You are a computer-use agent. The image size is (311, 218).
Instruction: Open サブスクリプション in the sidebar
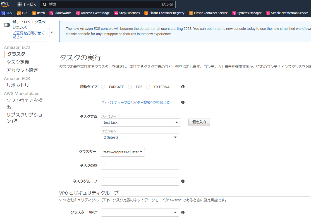pyautogui.click(x=24, y=118)
